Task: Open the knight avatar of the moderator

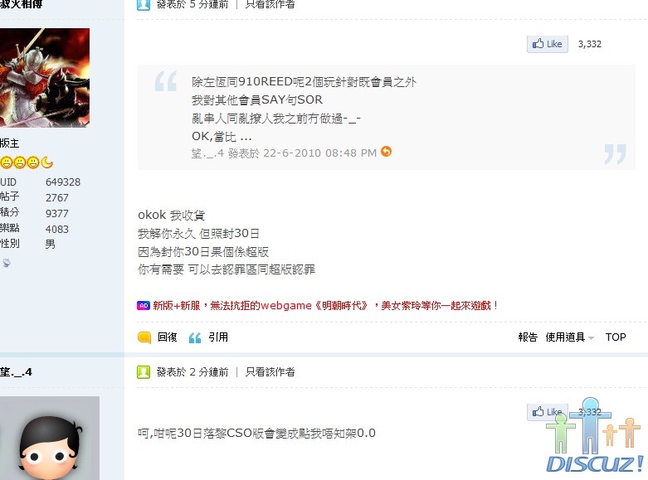Action: pyautogui.click(x=45, y=78)
